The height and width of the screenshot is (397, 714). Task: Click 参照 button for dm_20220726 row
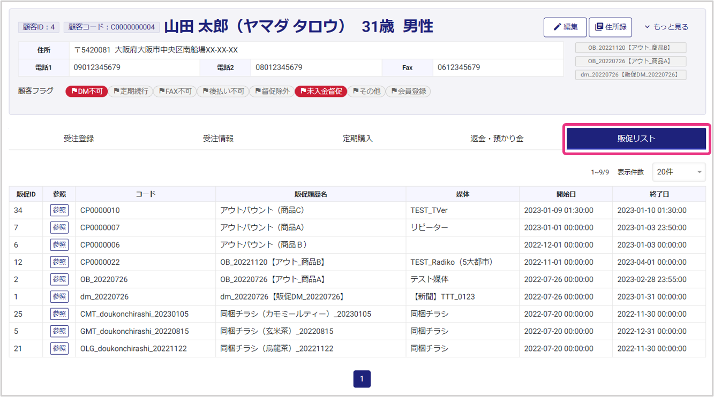[59, 296]
